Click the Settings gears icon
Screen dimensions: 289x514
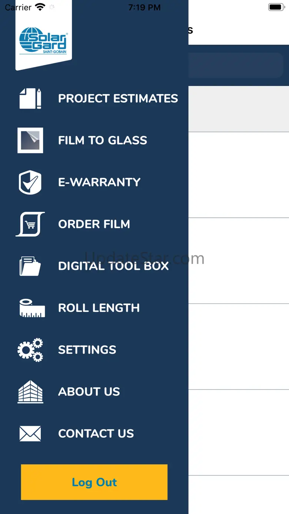tap(30, 350)
